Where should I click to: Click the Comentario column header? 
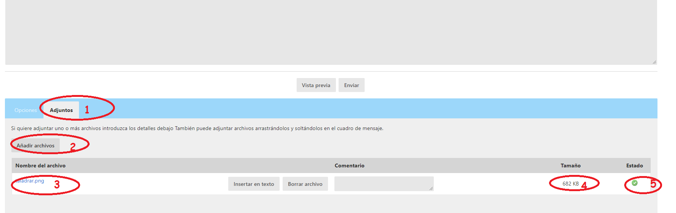pyautogui.click(x=349, y=165)
